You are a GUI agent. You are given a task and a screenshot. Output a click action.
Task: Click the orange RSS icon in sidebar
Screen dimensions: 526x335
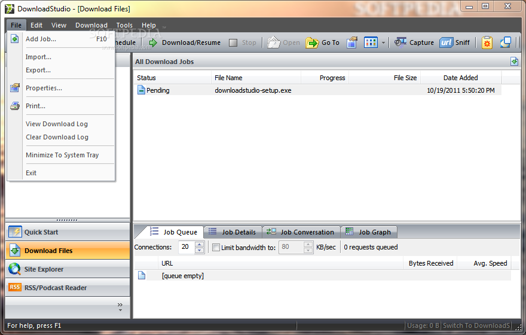pyautogui.click(x=15, y=287)
